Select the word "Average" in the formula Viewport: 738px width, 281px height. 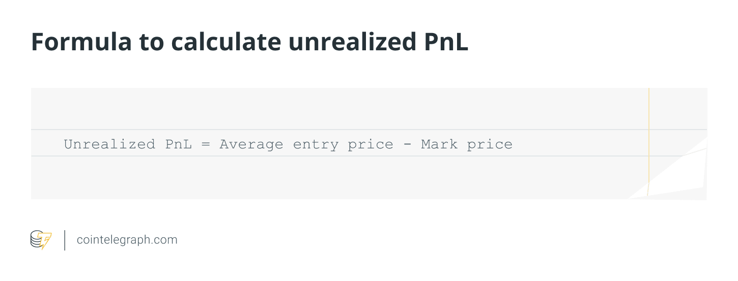[251, 144]
